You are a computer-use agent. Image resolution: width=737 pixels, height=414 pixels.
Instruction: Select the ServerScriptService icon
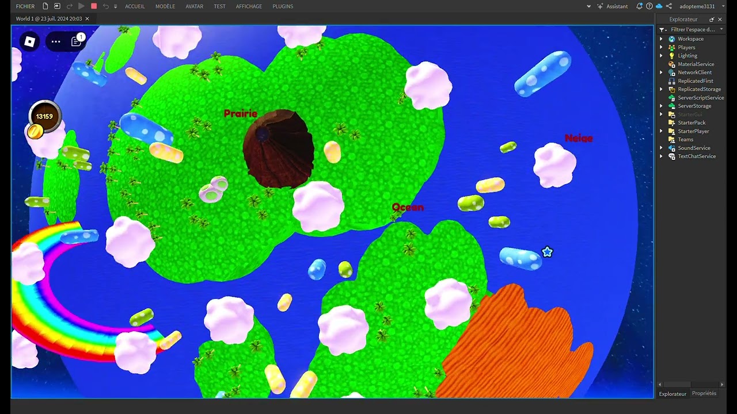click(671, 98)
